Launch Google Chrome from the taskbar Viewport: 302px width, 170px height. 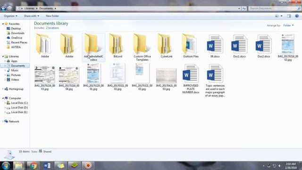33,166
